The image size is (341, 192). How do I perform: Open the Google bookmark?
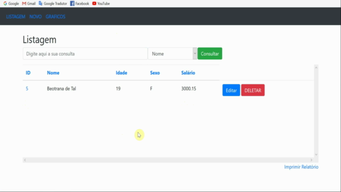[x=11, y=4]
